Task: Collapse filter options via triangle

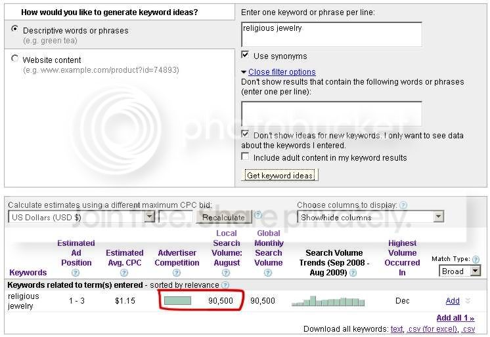Action: point(244,72)
